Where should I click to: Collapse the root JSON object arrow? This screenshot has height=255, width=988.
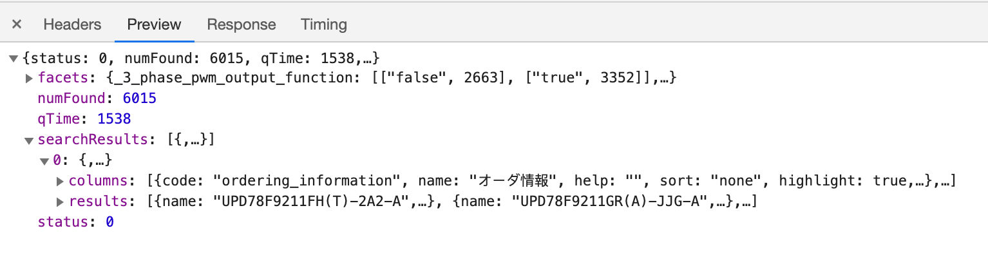tap(14, 59)
